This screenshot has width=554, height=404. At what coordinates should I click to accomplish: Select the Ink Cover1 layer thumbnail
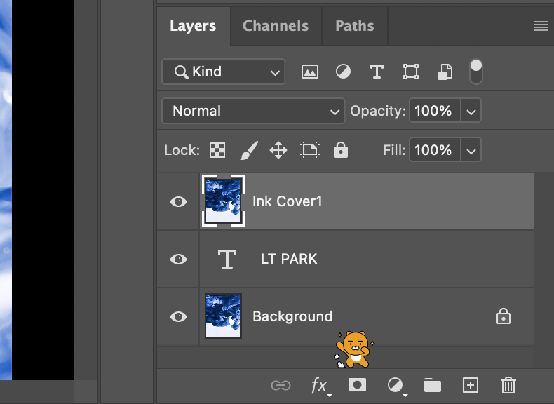[223, 201]
